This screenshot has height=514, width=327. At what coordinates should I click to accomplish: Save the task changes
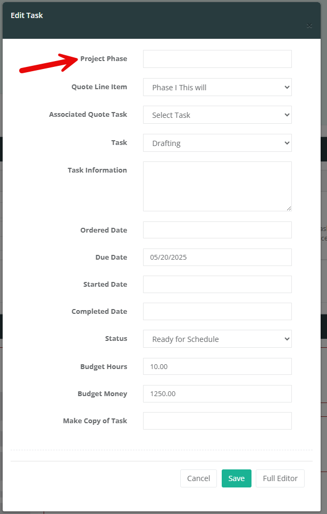[x=236, y=478]
